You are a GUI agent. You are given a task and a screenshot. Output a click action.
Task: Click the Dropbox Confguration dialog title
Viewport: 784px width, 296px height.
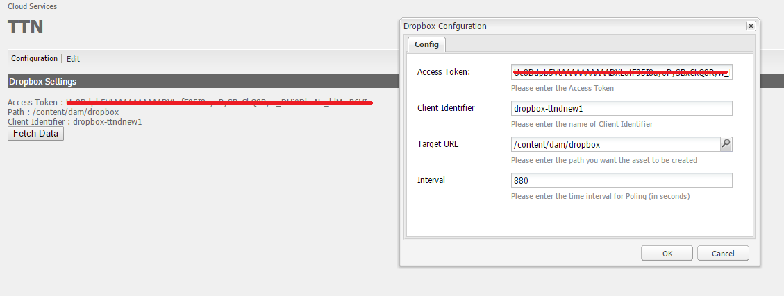(445, 26)
